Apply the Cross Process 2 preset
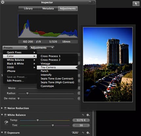The height and width of the screenshot is (136, 141). (57, 60)
